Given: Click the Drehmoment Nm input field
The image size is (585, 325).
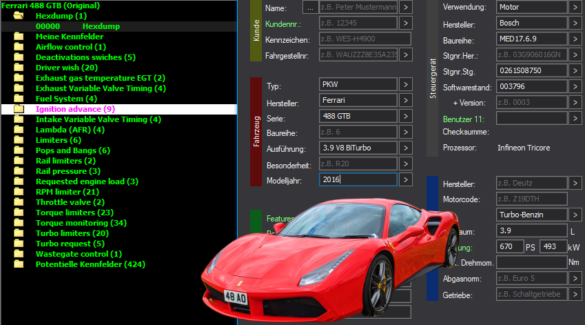Looking at the screenshot, I should coord(532,262).
